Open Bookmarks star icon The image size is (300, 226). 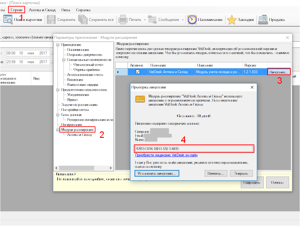[232, 19]
